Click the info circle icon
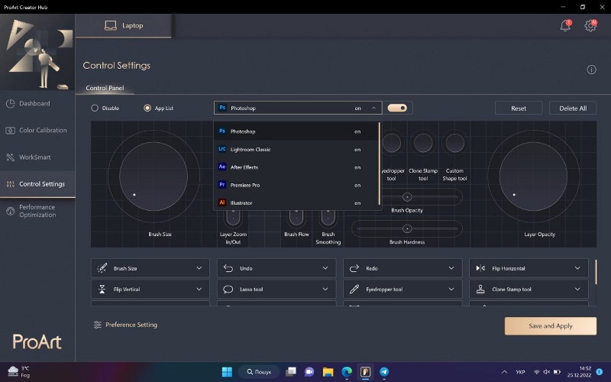The height and width of the screenshot is (382, 611). (x=591, y=70)
